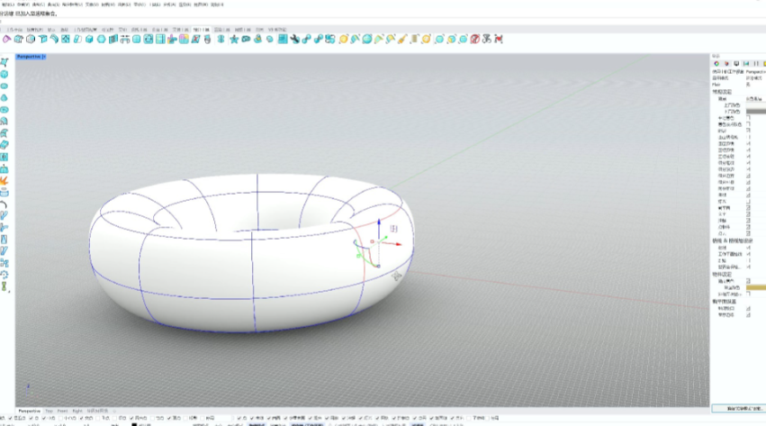
Task: Click the wrench icon in the top toolbar
Action: pos(294,39)
